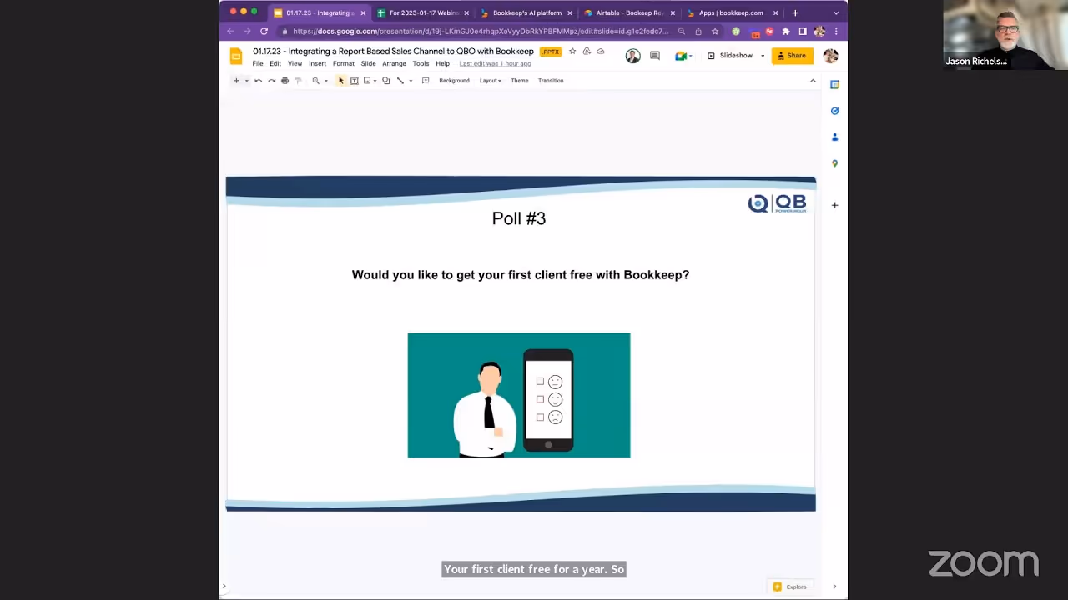Check the cloud document status icon
This screenshot has width=1068, height=600.
point(601,52)
